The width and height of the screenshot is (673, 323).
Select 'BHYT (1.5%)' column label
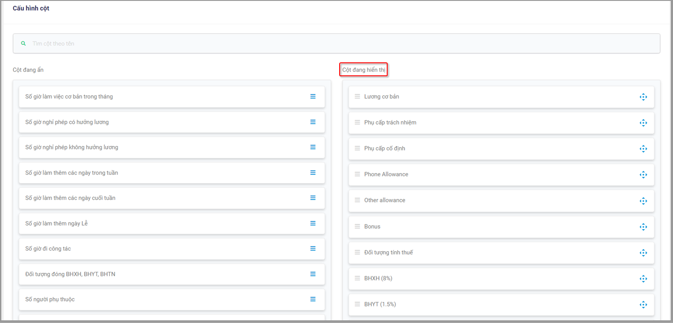point(380,304)
